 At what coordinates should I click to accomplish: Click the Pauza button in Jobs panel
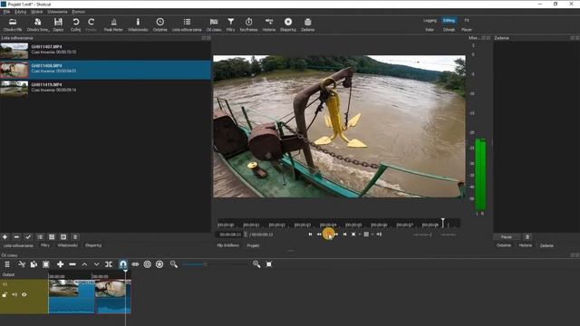pyautogui.click(x=507, y=237)
